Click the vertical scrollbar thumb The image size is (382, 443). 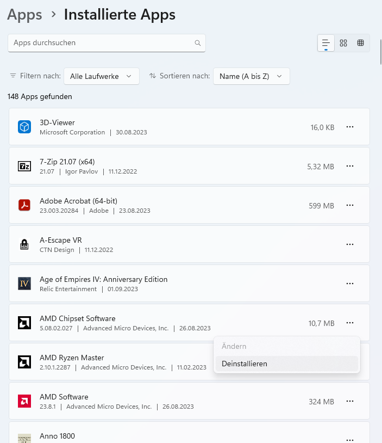381,52
